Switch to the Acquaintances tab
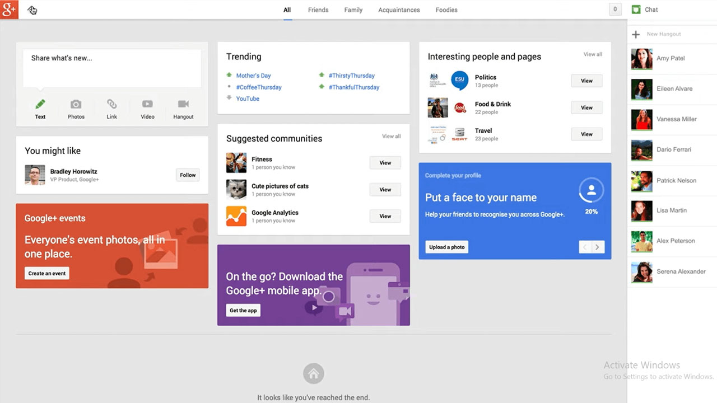This screenshot has height=403, width=717. click(x=399, y=10)
